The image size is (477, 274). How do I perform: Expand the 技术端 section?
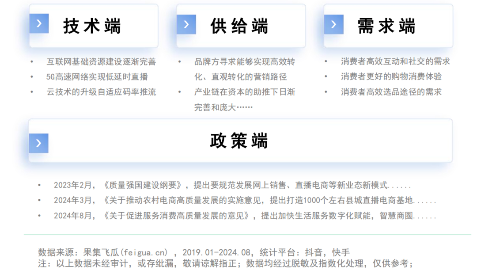point(93,25)
